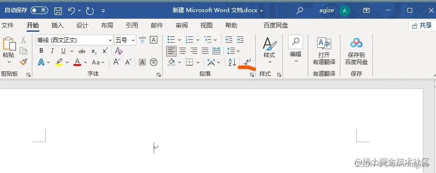Open the font color dropdown arrow
This screenshot has width=436, height=173.
pos(85,63)
